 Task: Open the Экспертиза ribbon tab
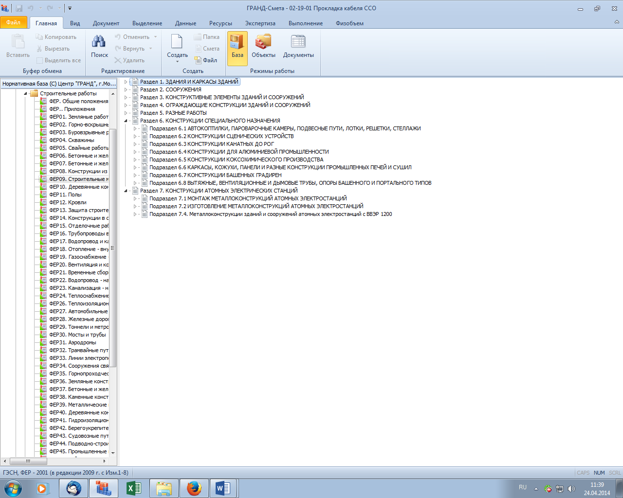coord(260,23)
